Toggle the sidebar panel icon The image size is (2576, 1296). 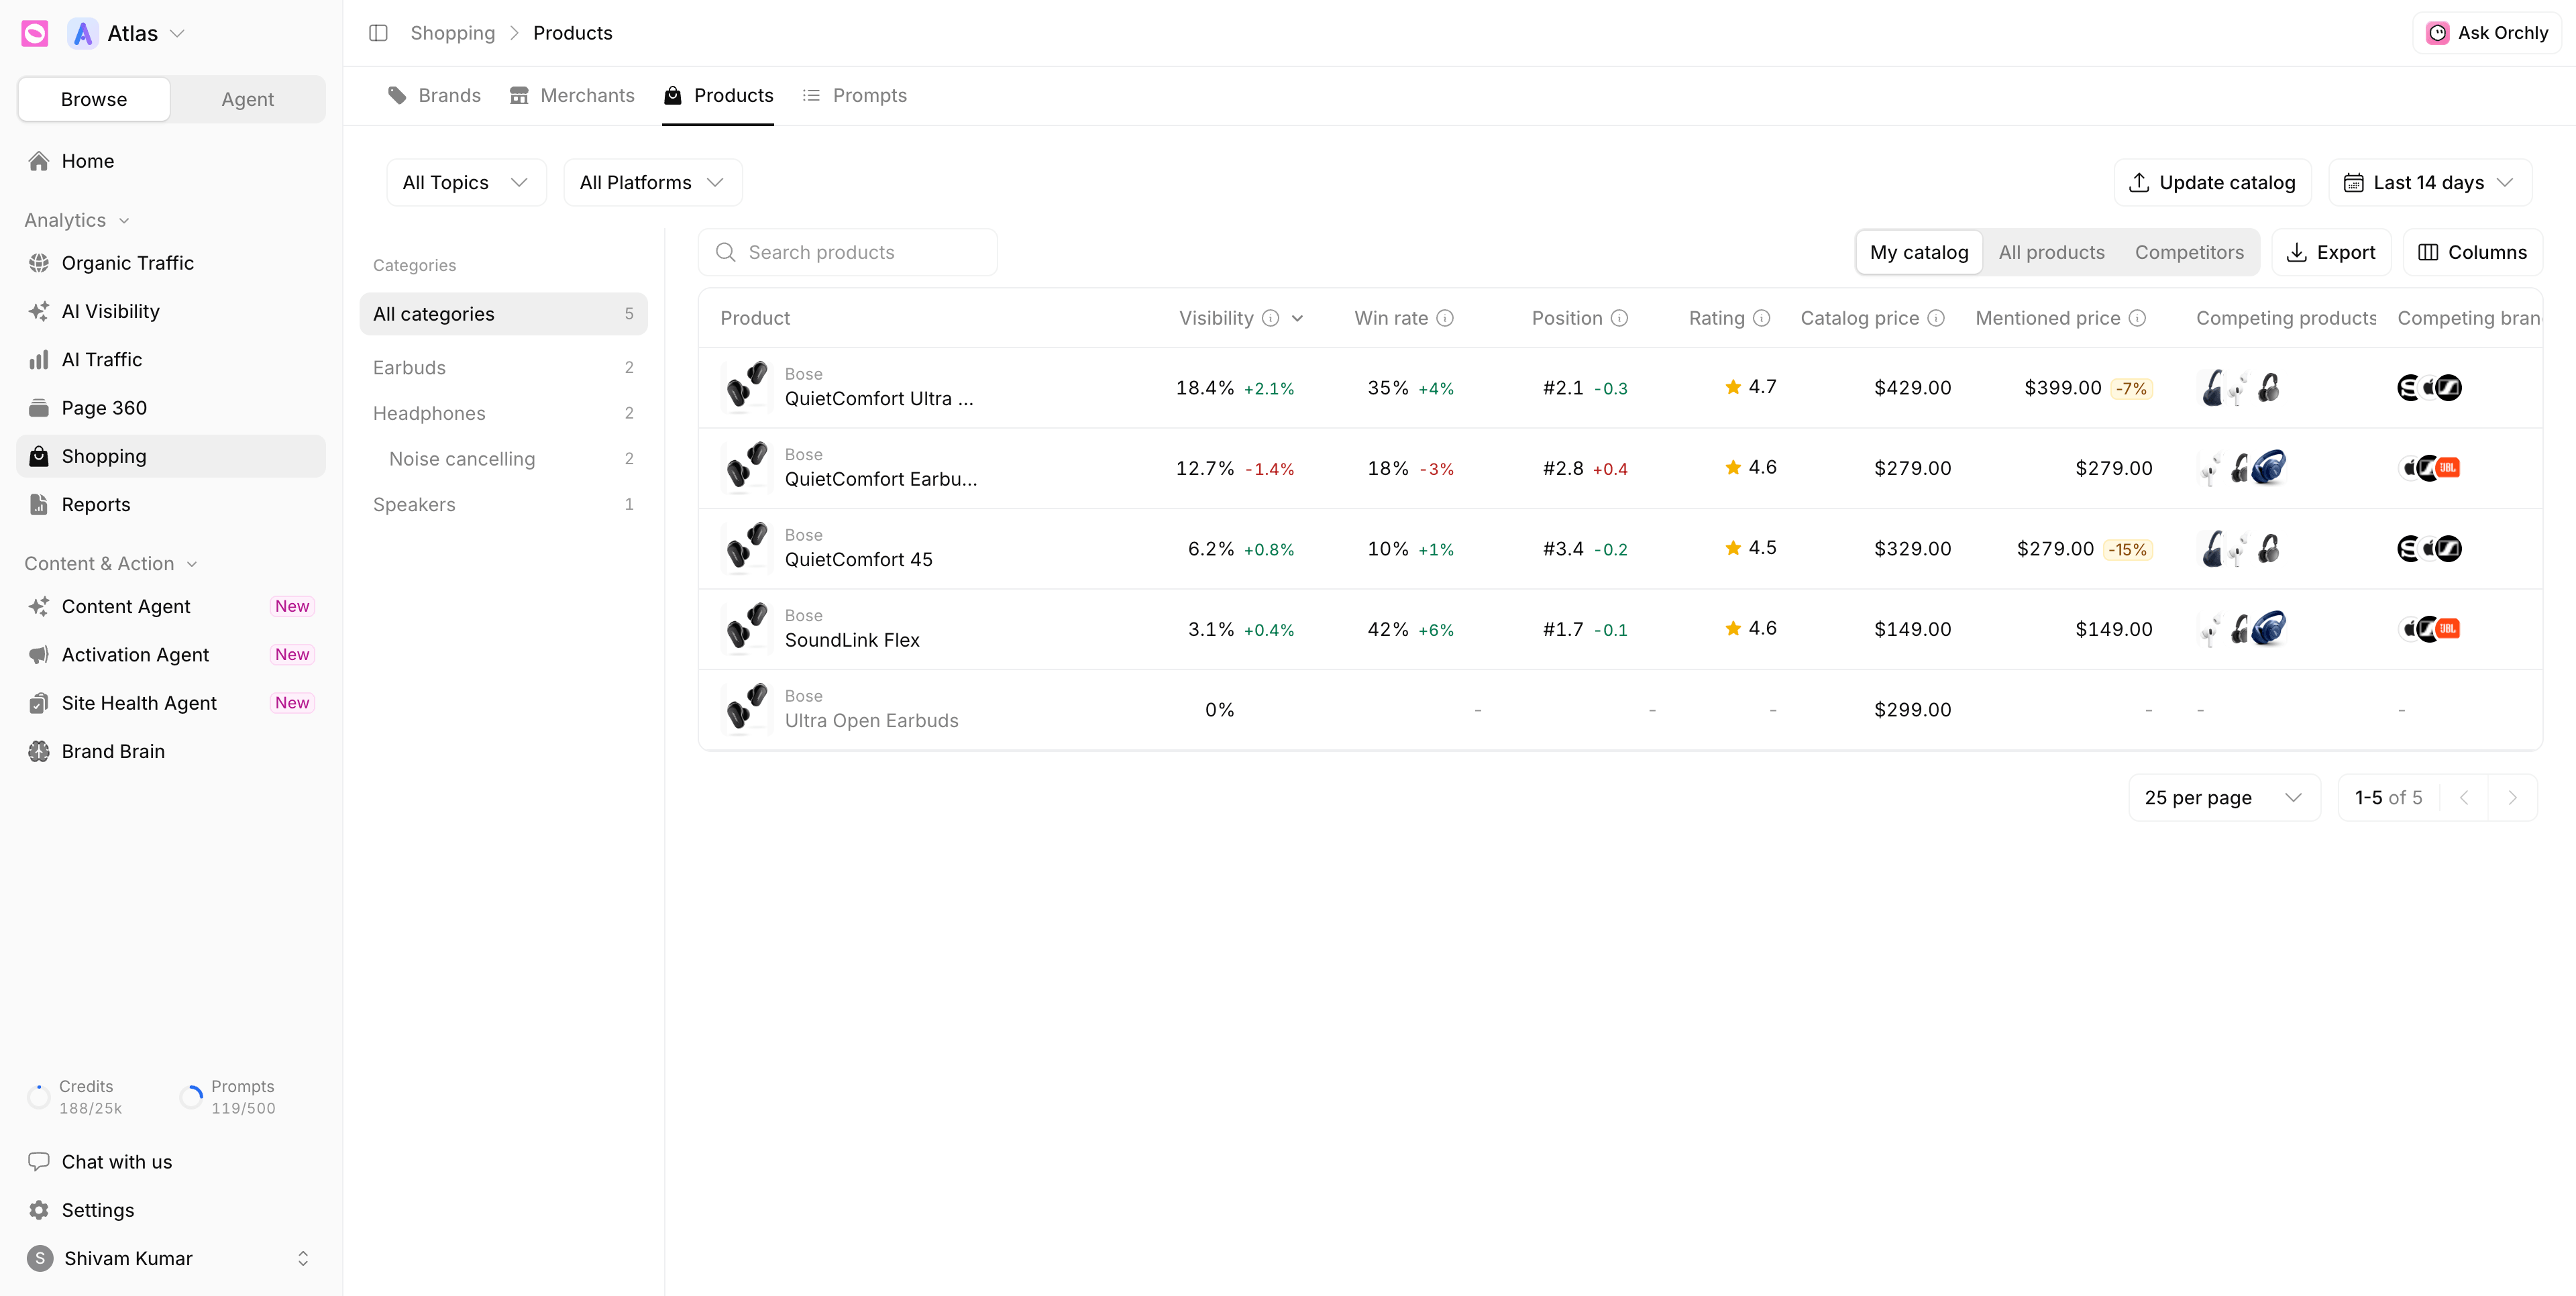(378, 33)
